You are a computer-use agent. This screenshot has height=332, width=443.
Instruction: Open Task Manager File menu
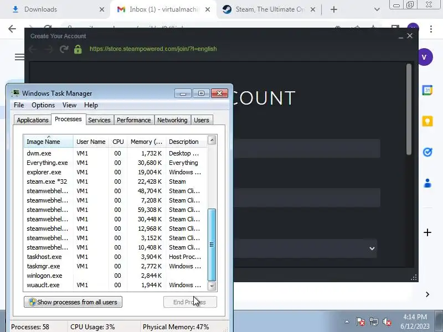coord(19,105)
